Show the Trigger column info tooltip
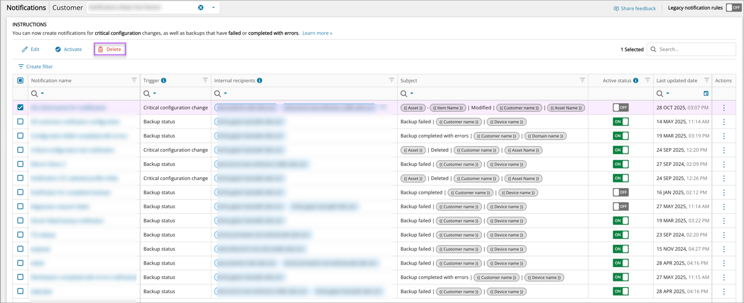 coord(164,81)
